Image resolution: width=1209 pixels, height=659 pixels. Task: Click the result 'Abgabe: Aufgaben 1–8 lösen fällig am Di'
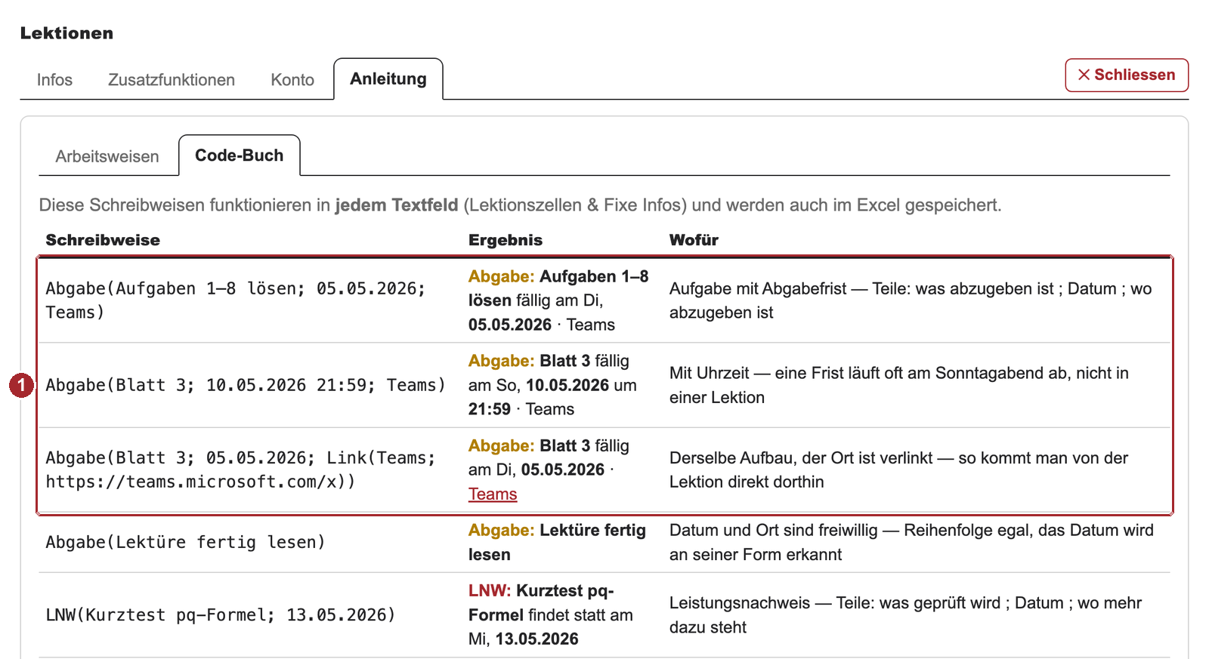point(558,300)
